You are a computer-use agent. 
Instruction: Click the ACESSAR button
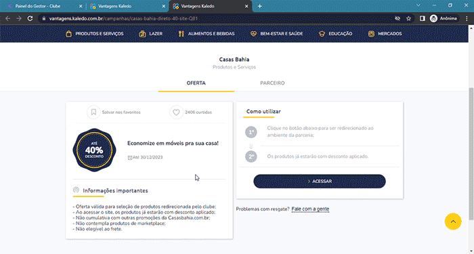tap(320, 181)
